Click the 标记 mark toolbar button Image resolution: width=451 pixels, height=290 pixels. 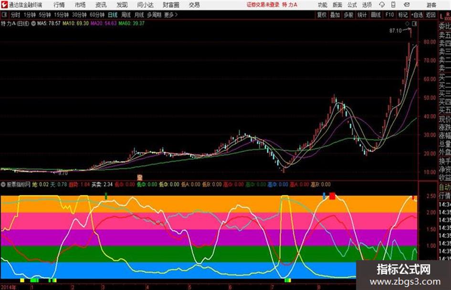tap(403, 15)
